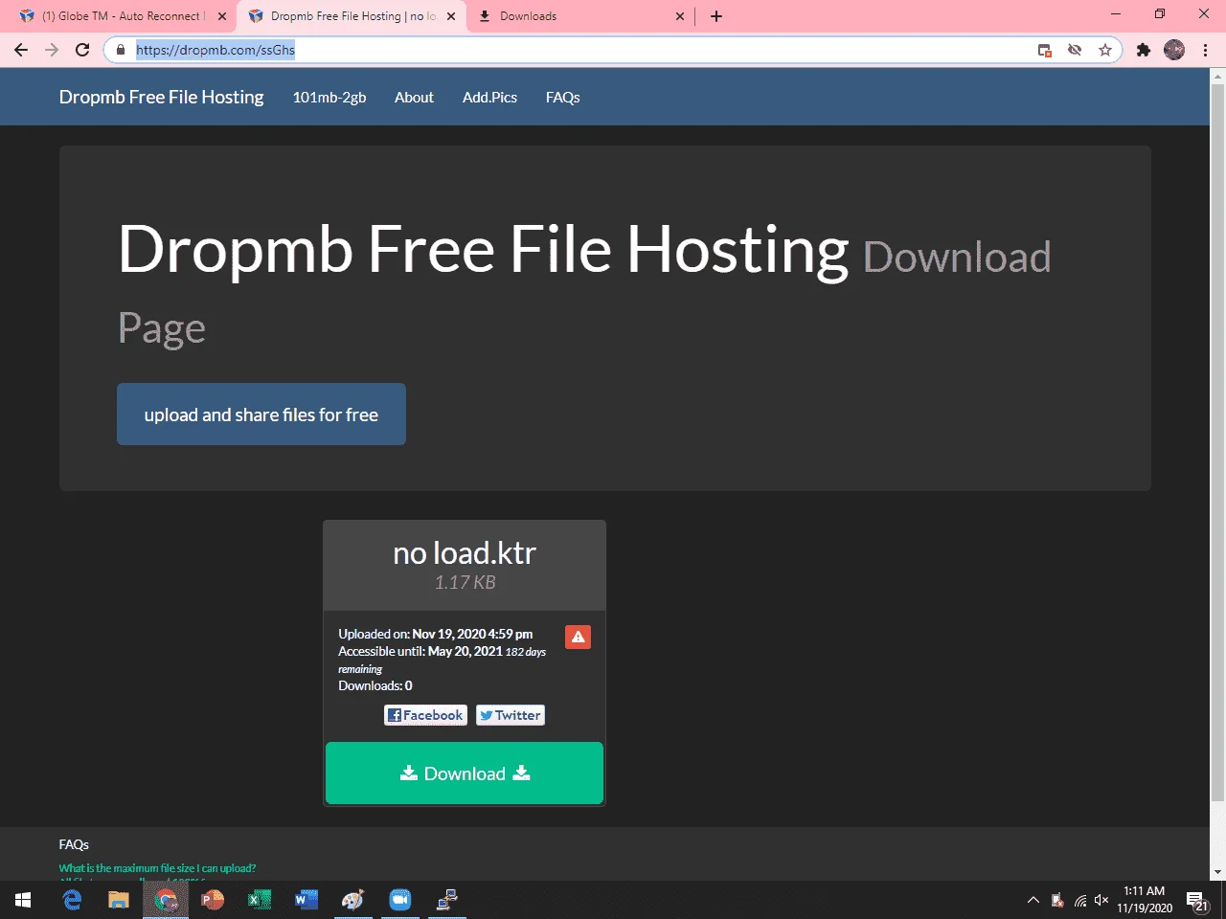Close the Downloads tab
The image size is (1226, 919).
click(x=680, y=16)
